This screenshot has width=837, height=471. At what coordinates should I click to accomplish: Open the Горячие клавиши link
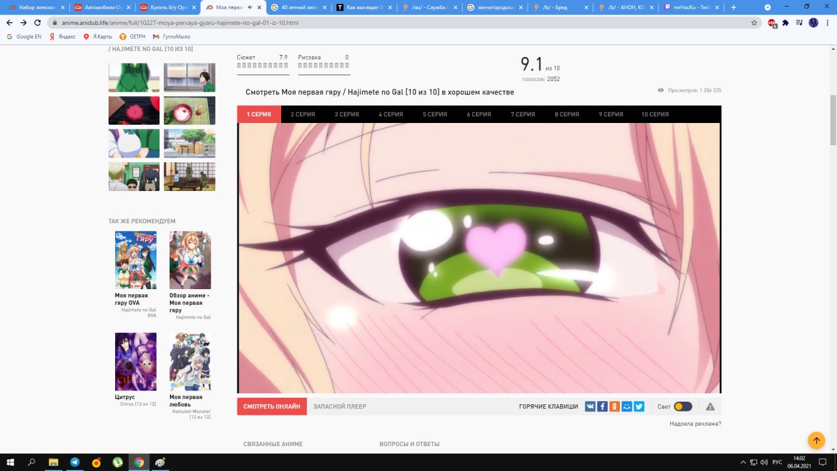point(549,406)
